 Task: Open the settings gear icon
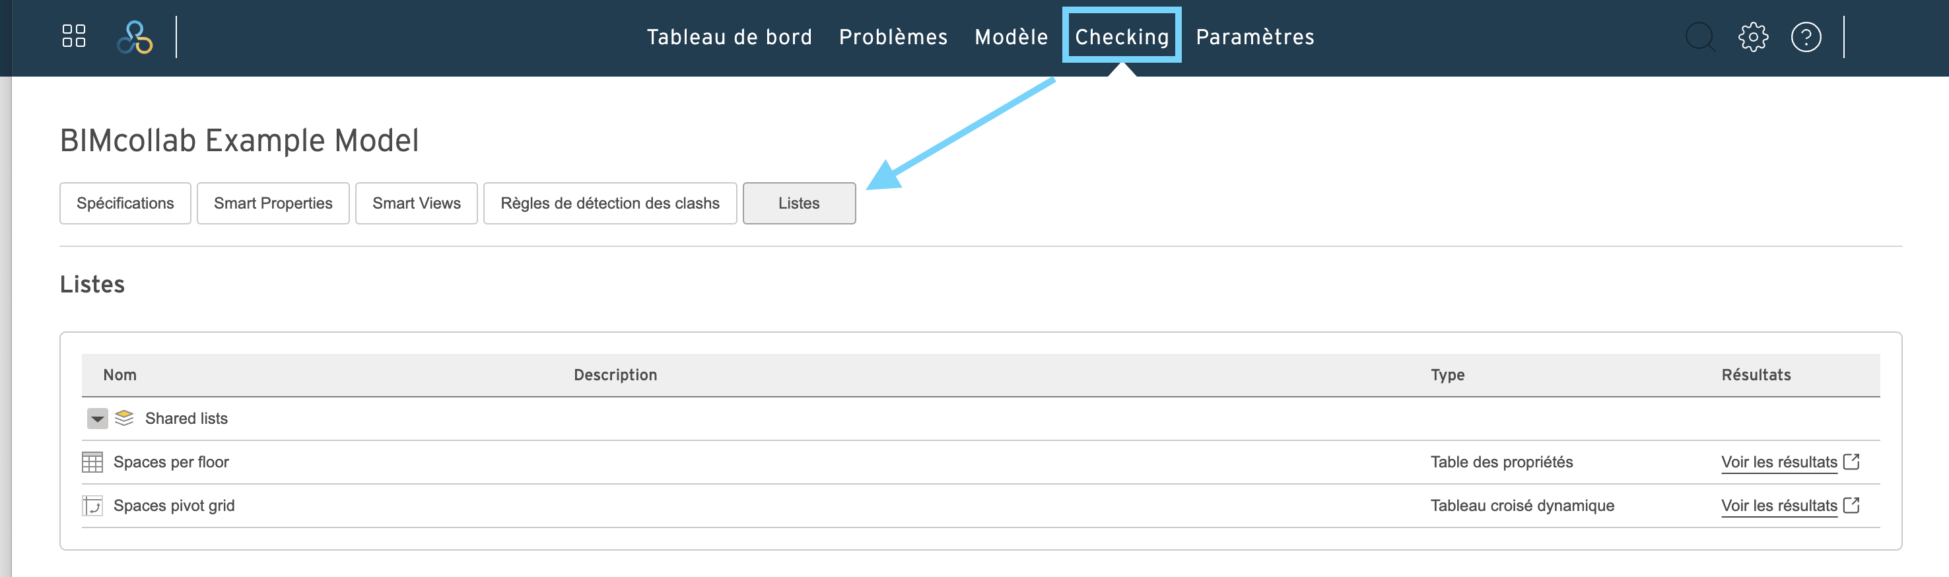click(x=1753, y=37)
